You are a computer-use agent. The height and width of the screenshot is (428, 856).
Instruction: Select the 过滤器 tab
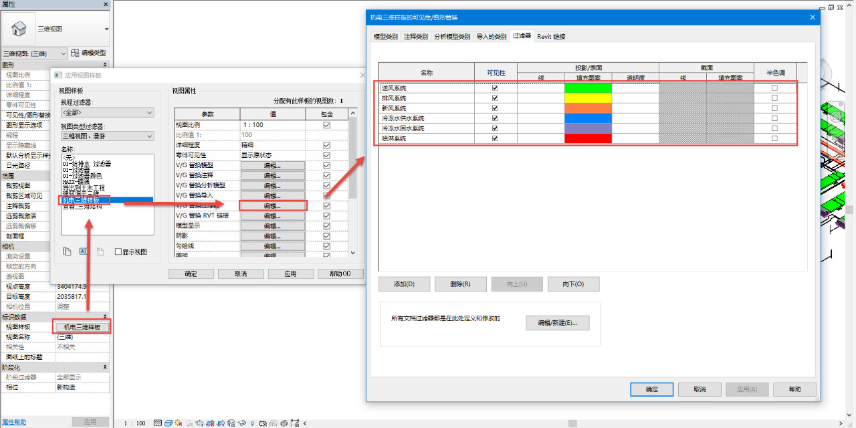(x=522, y=35)
